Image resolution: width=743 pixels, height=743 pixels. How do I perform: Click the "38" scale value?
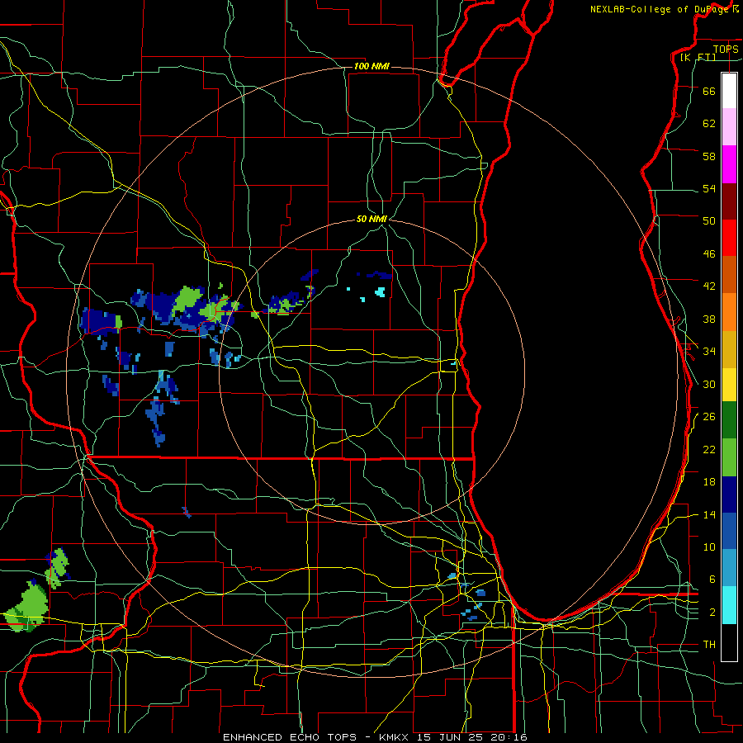pos(709,319)
